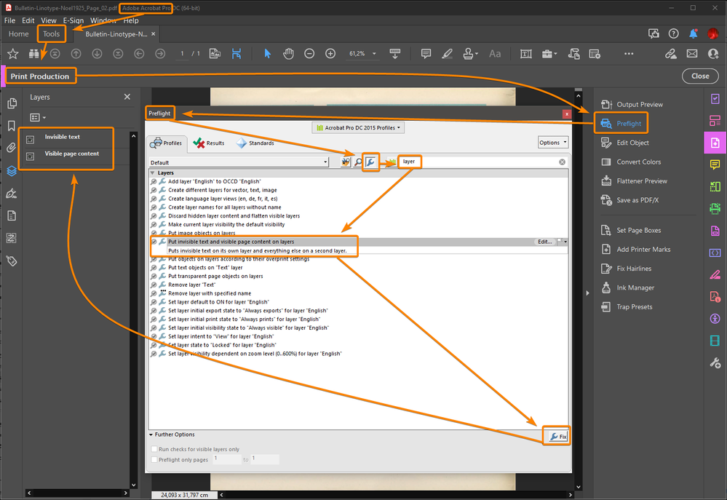The width and height of the screenshot is (727, 500).
Task: Select single fixups wrench in Preflight
Action: pyautogui.click(x=370, y=162)
